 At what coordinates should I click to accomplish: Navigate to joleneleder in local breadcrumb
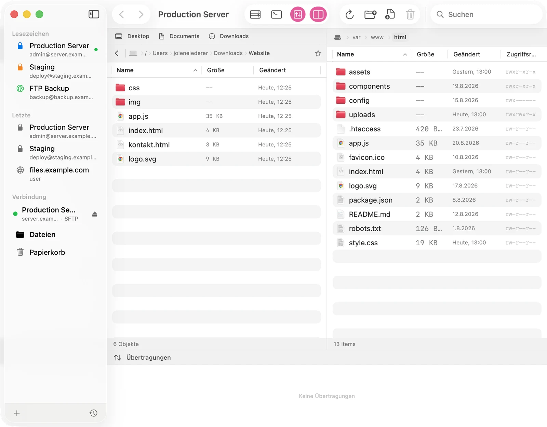pos(190,53)
